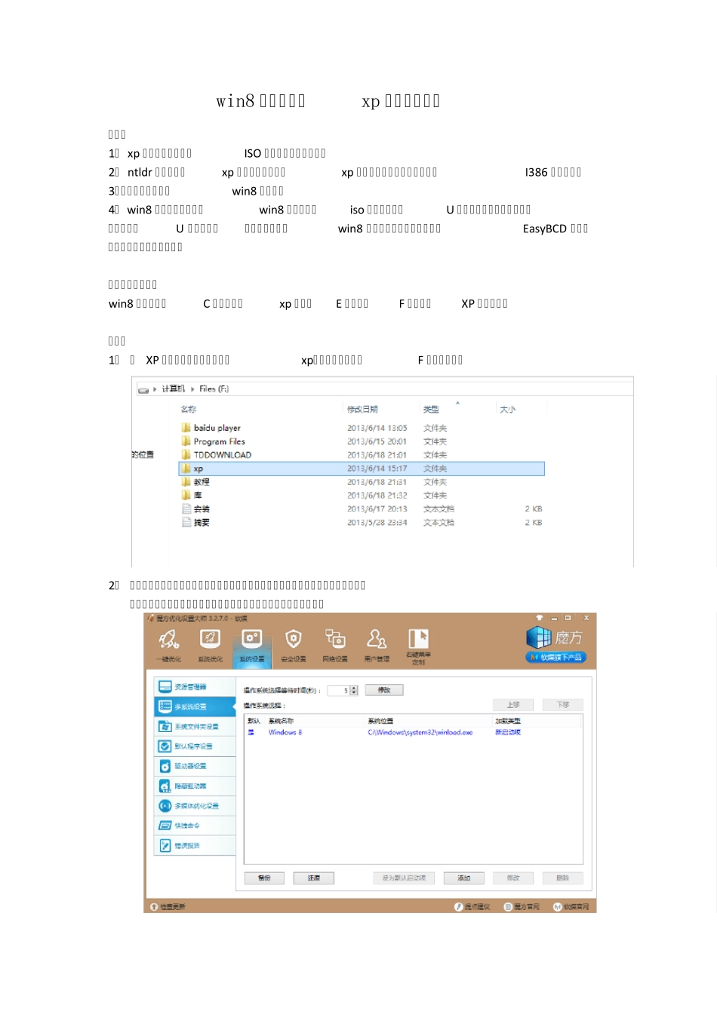Open the 安装 text document

click(195, 509)
